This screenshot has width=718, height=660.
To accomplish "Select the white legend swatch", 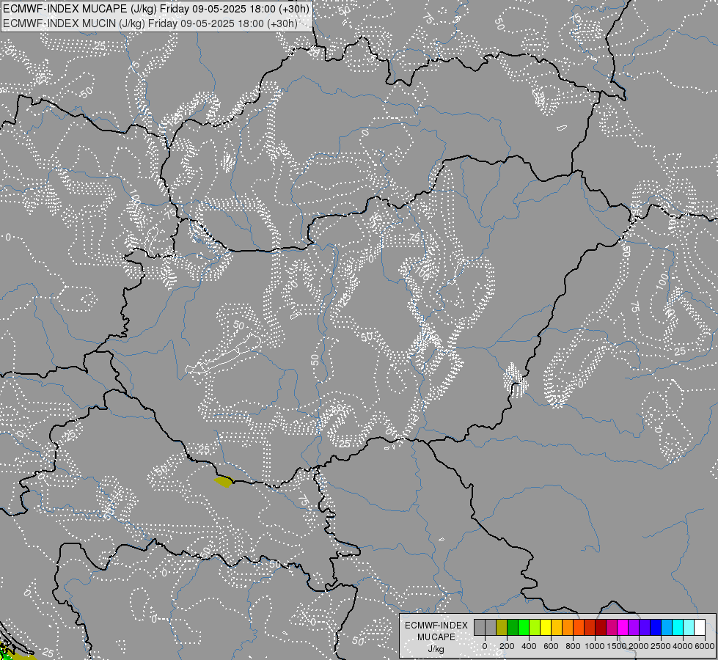I will [x=699, y=627].
